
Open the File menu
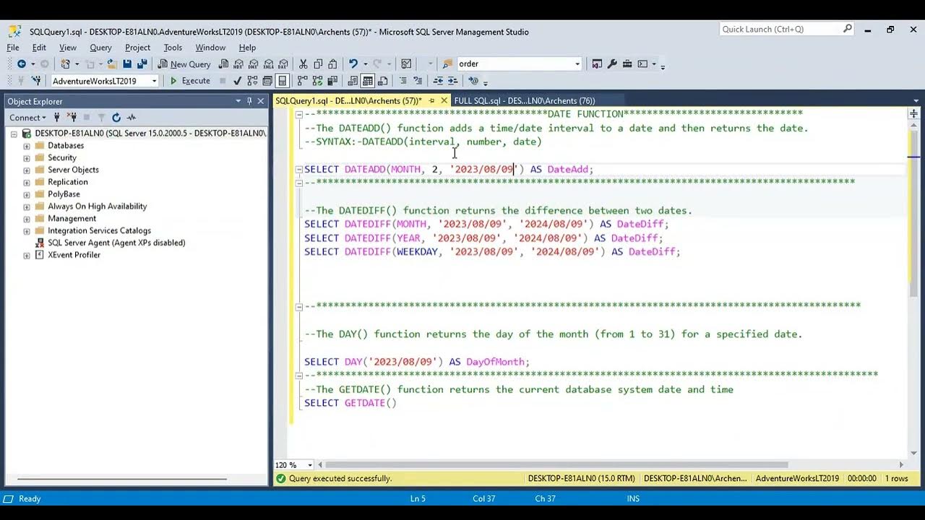13,48
